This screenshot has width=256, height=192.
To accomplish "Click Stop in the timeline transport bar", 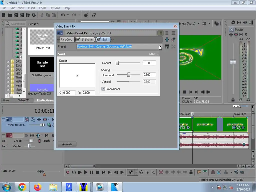I will tap(98, 172).
